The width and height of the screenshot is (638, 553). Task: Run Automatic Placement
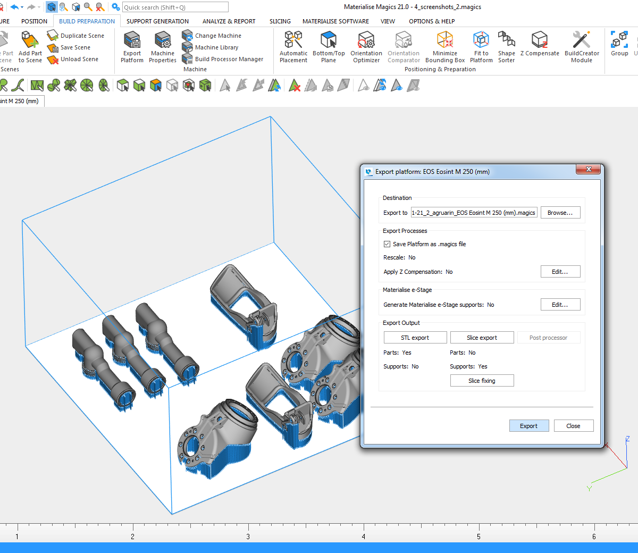pos(293,47)
